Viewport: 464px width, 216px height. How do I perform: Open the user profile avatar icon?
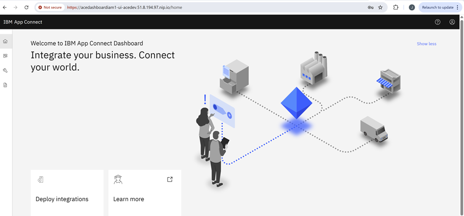(x=452, y=22)
